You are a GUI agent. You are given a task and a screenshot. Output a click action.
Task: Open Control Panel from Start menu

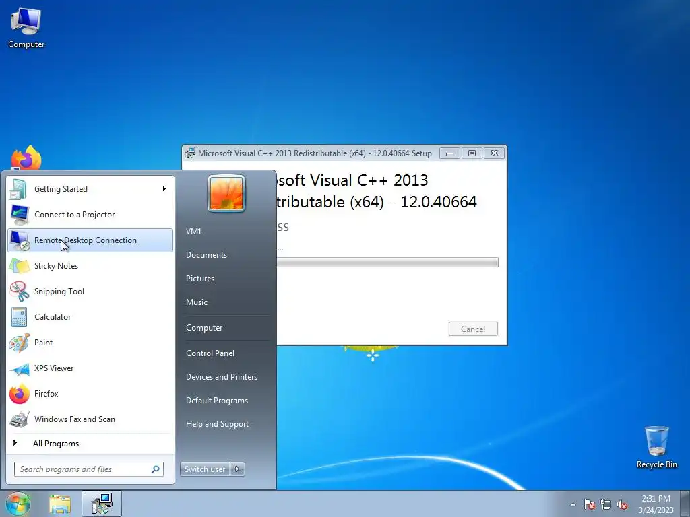pos(210,353)
